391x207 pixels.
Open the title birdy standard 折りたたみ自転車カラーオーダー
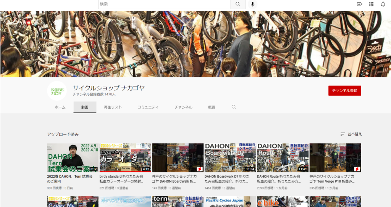(121, 179)
